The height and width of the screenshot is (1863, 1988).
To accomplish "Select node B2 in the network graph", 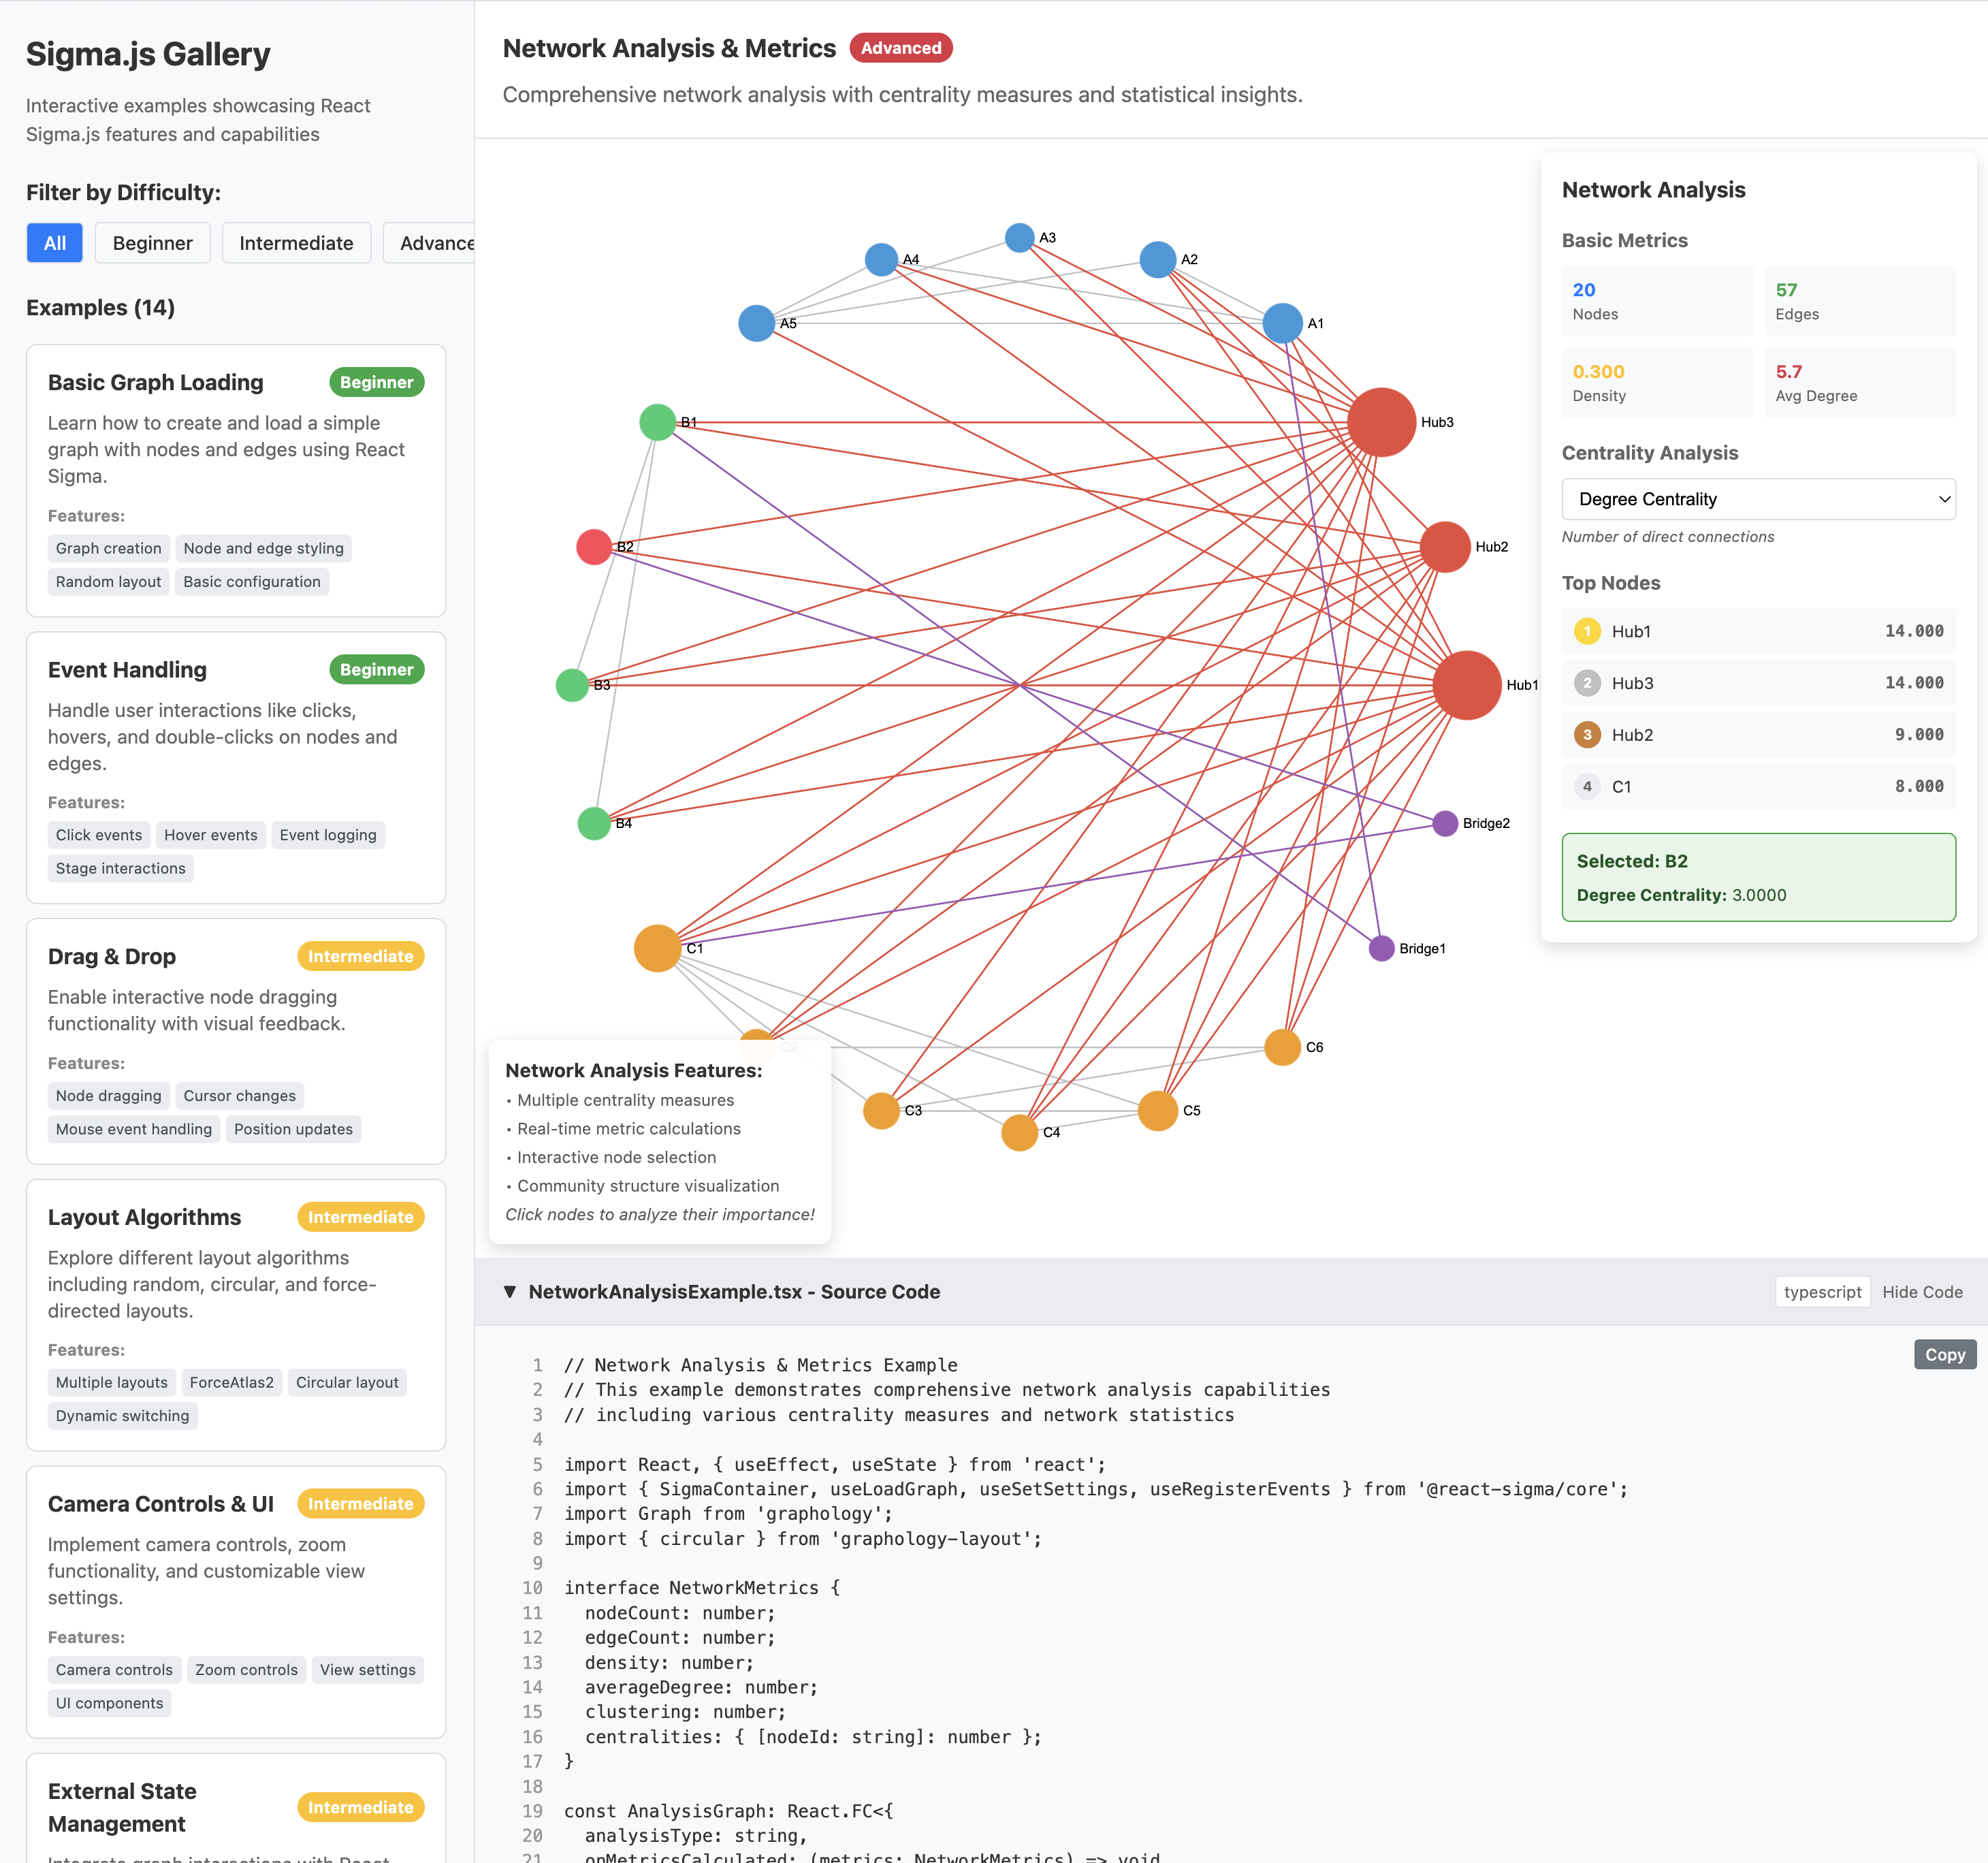I will pyautogui.click(x=594, y=546).
